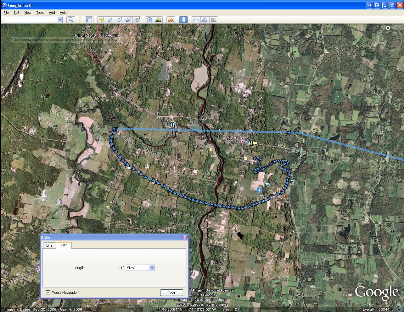Image resolution: width=404 pixels, height=312 pixels.
Task: Open the Tools menu
Action: click(40, 13)
